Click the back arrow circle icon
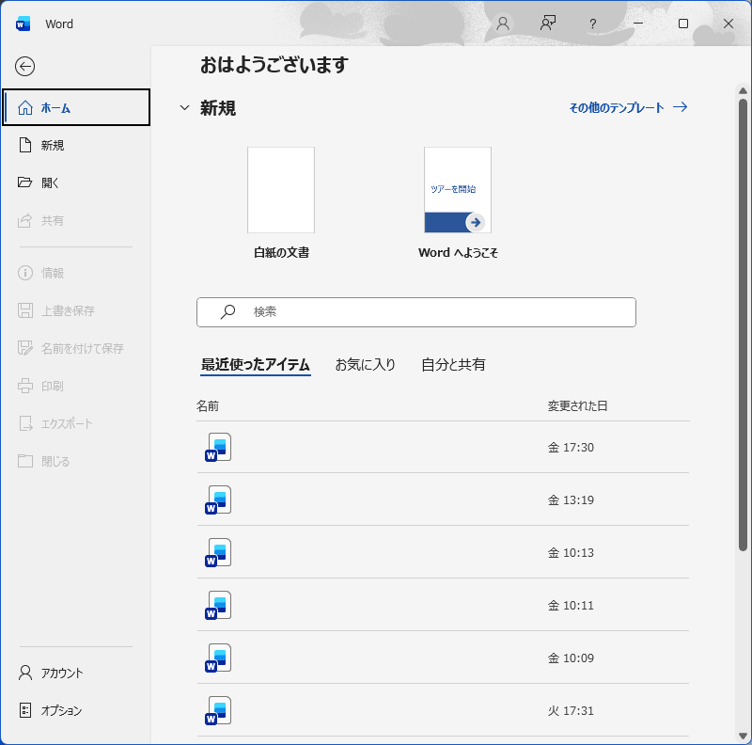The height and width of the screenshot is (745, 752). click(x=24, y=66)
